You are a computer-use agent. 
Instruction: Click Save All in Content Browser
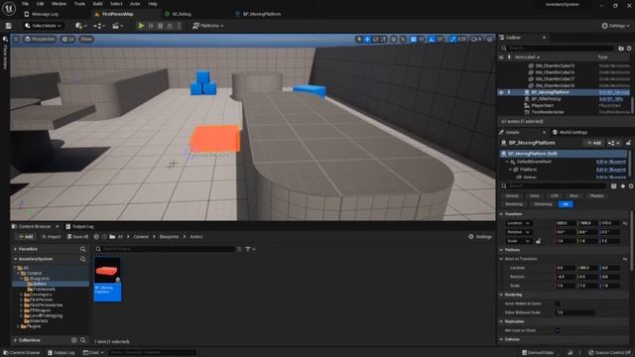[x=77, y=237]
